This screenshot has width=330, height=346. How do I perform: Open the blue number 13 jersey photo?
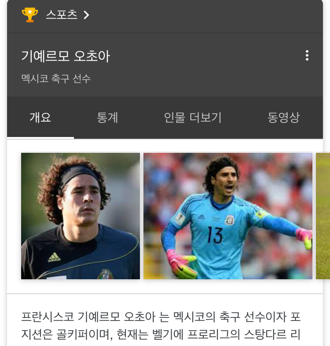(228, 216)
